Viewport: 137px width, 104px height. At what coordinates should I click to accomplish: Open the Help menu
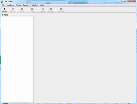(42, 5)
